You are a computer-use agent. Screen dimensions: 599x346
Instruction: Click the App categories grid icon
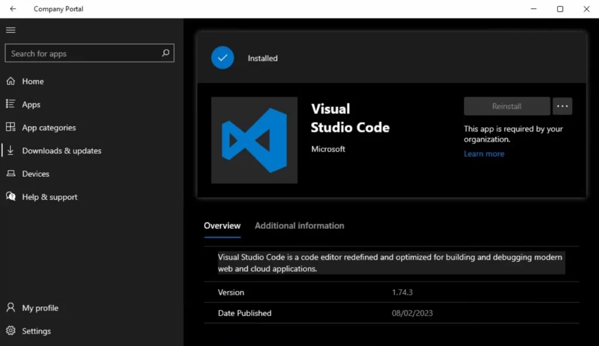click(11, 127)
